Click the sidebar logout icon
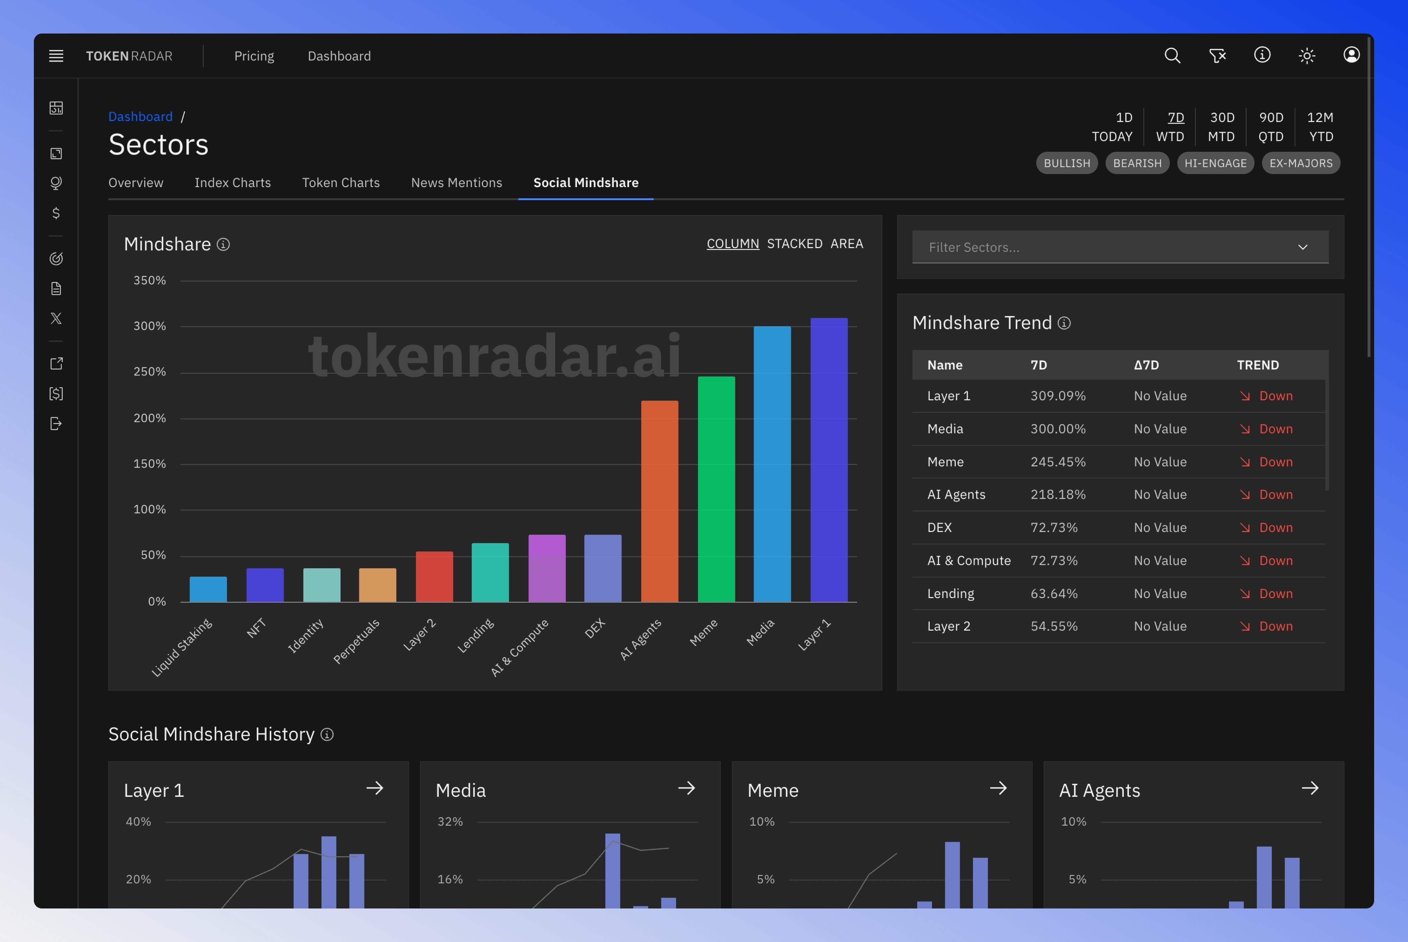Screen dimensions: 1408x942 click(x=56, y=423)
